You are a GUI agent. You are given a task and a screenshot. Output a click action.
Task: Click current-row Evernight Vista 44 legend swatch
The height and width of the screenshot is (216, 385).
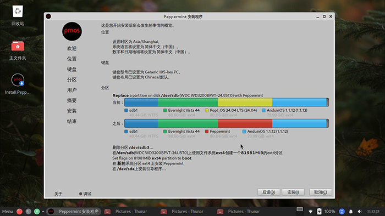click(165, 110)
